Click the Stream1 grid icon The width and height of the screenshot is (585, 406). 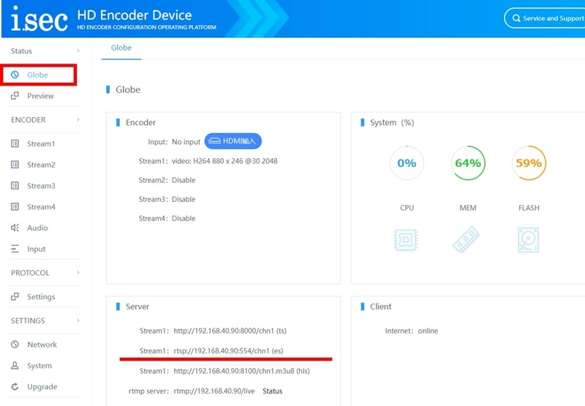click(15, 143)
